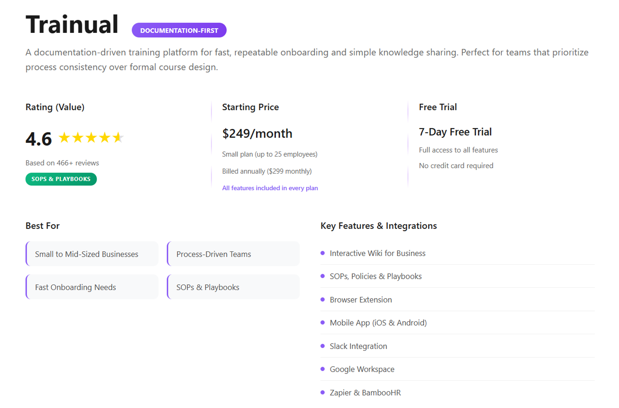
Task: Click the Key Features & Integrations heading
Action: point(379,226)
